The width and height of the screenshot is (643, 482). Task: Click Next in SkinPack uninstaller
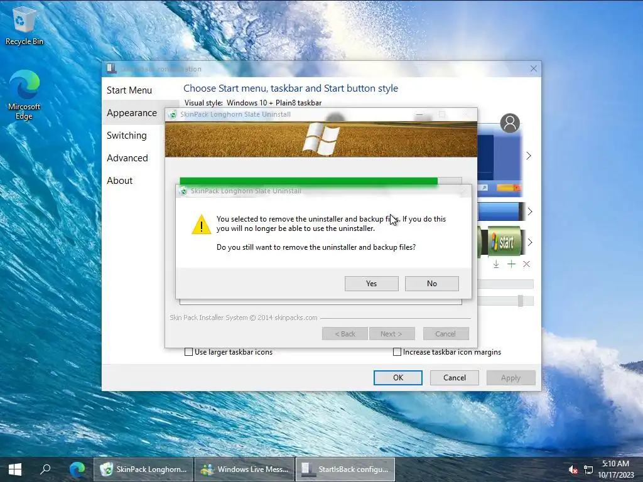tap(392, 334)
